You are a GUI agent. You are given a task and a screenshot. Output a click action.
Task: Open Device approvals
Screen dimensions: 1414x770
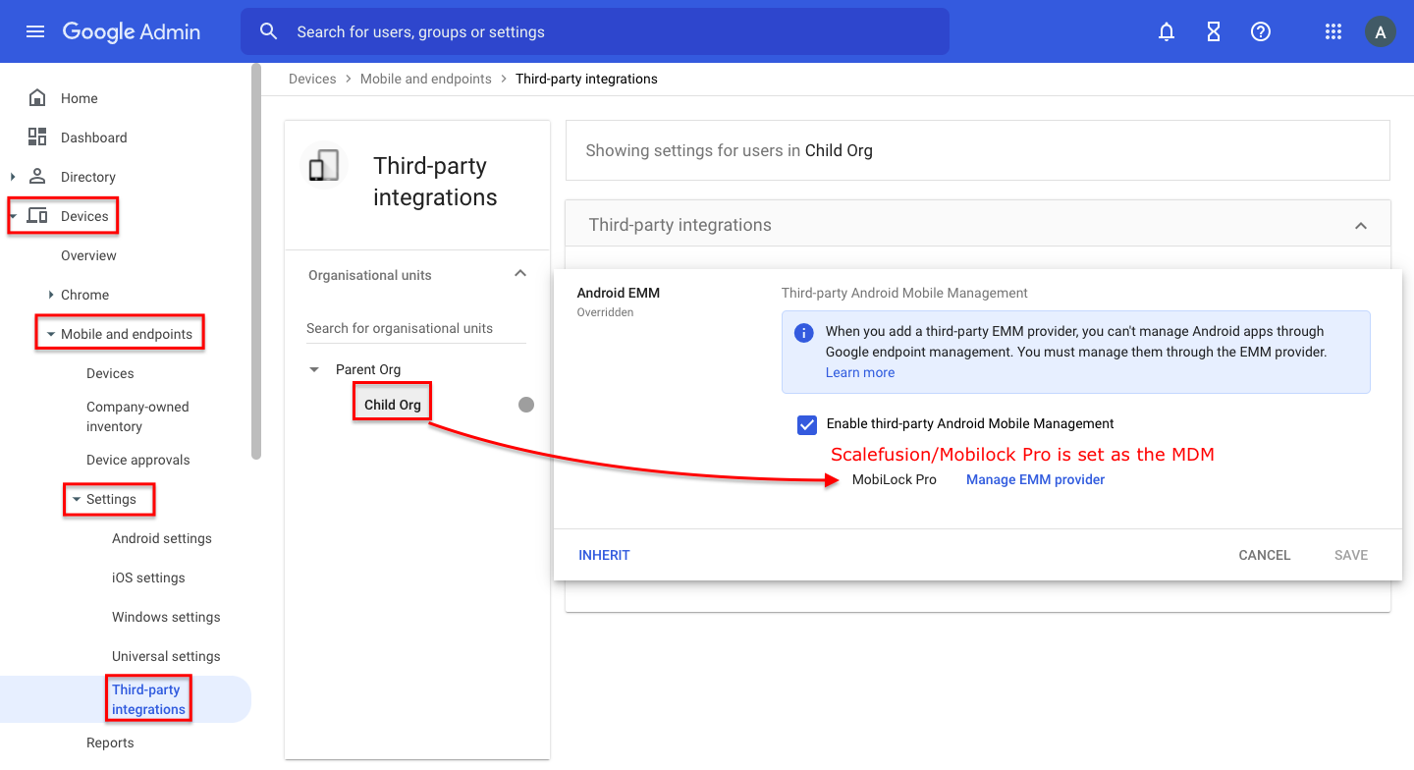138,460
